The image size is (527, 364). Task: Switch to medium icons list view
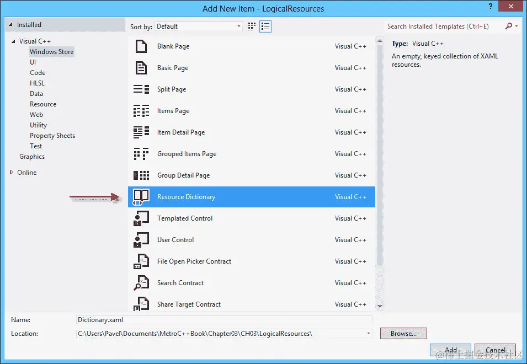point(265,26)
